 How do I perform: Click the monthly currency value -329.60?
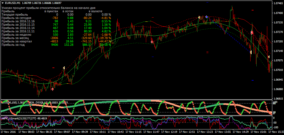[x=86, y=38]
